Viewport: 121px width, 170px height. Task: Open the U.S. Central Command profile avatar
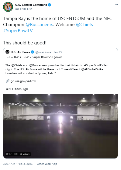pos(8,7)
